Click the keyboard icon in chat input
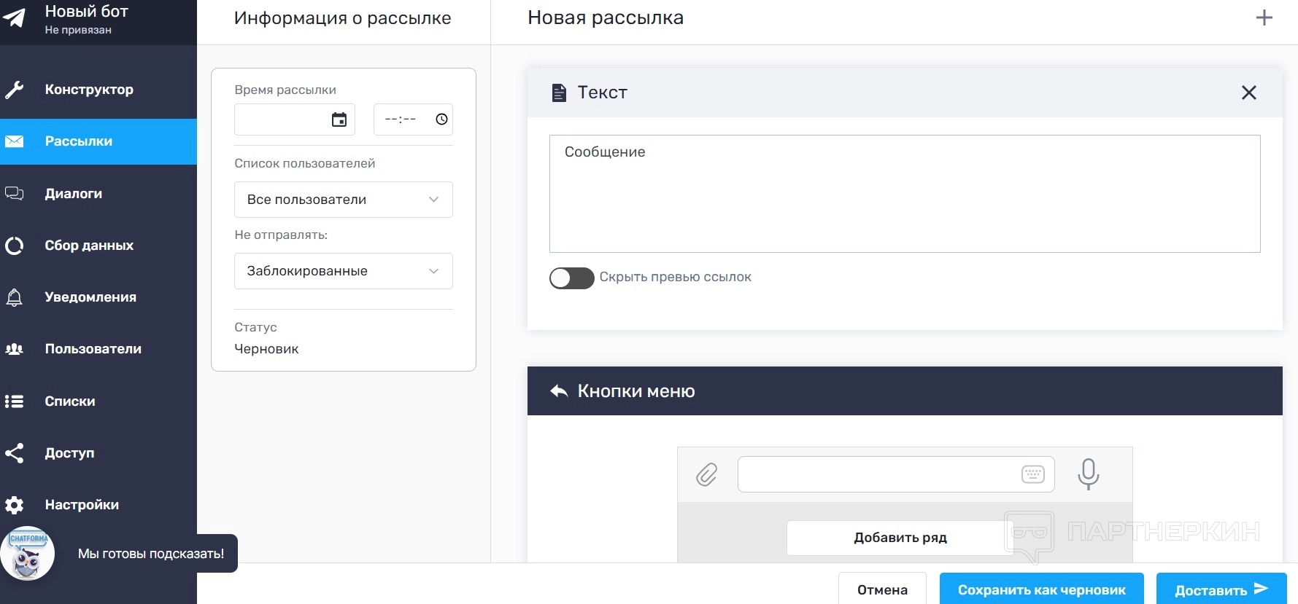 point(1032,475)
